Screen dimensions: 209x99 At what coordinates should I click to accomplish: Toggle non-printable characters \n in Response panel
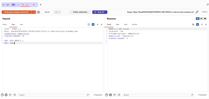click(x=202, y=25)
